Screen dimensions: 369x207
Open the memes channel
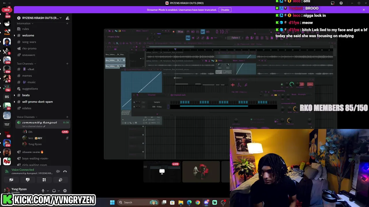tap(43, 76)
